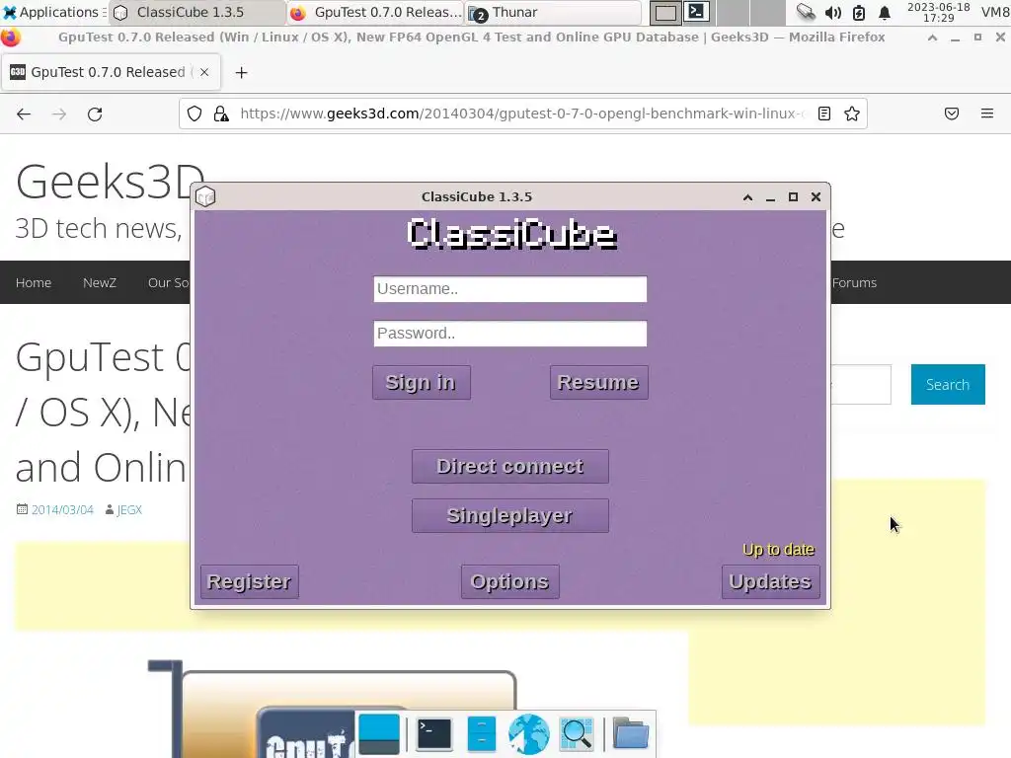1011x758 pixels.
Task: Open the Pocket save icon in Firefox
Action: tap(952, 114)
